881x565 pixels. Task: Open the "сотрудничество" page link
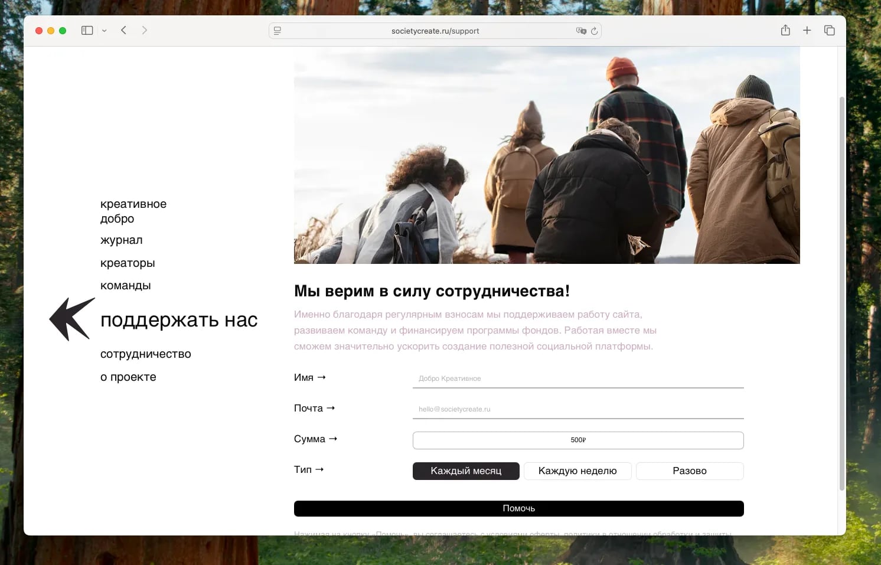146,354
